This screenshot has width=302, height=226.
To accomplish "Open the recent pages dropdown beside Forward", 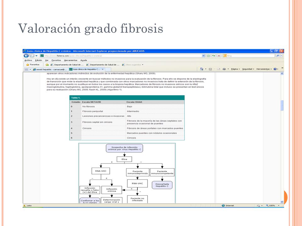I will click(x=36, y=56).
